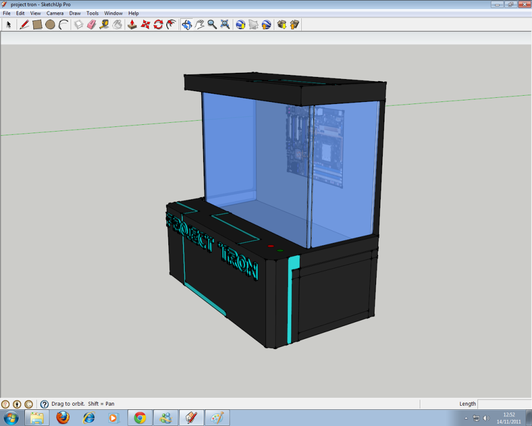Click the Windows Start button
This screenshot has height=426, width=532.
pos(11,418)
